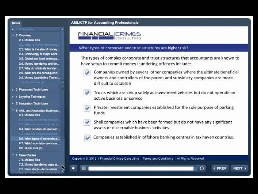The height and width of the screenshot is (194, 258).
Task: Mute audio with the speaker icon
Action: [74, 168]
